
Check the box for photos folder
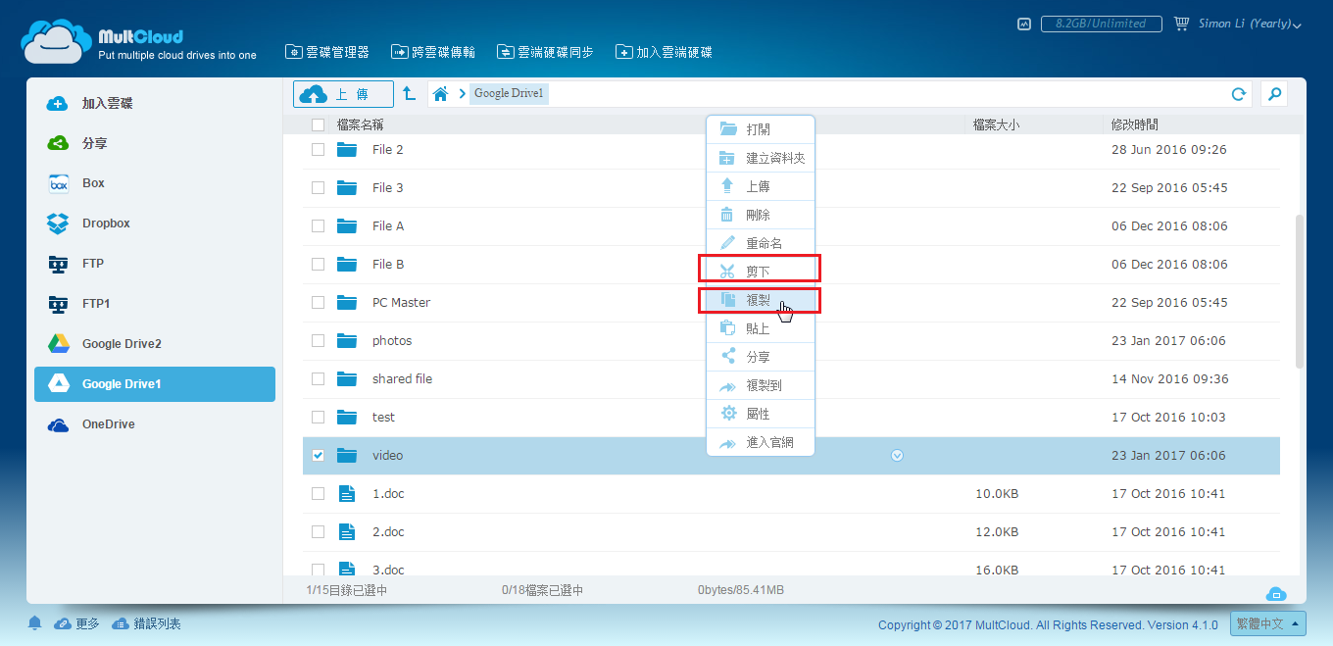click(x=318, y=340)
